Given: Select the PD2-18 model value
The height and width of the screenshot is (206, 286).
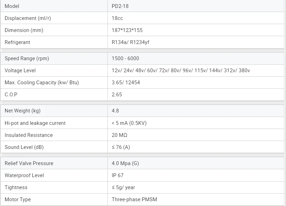Looking at the screenshot, I should (120, 6).
